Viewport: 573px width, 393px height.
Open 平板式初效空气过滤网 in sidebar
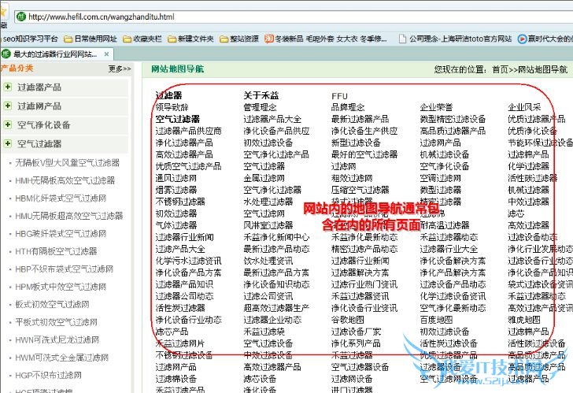[x=57, y=322]
